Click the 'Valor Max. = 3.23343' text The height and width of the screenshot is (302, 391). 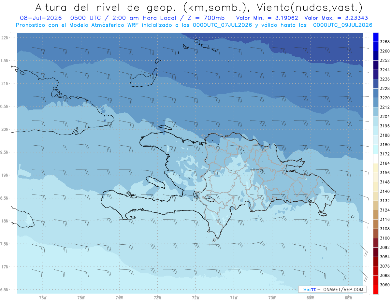coord(337,18)
